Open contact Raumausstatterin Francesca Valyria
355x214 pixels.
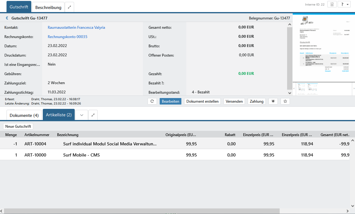tap(76, 28)
